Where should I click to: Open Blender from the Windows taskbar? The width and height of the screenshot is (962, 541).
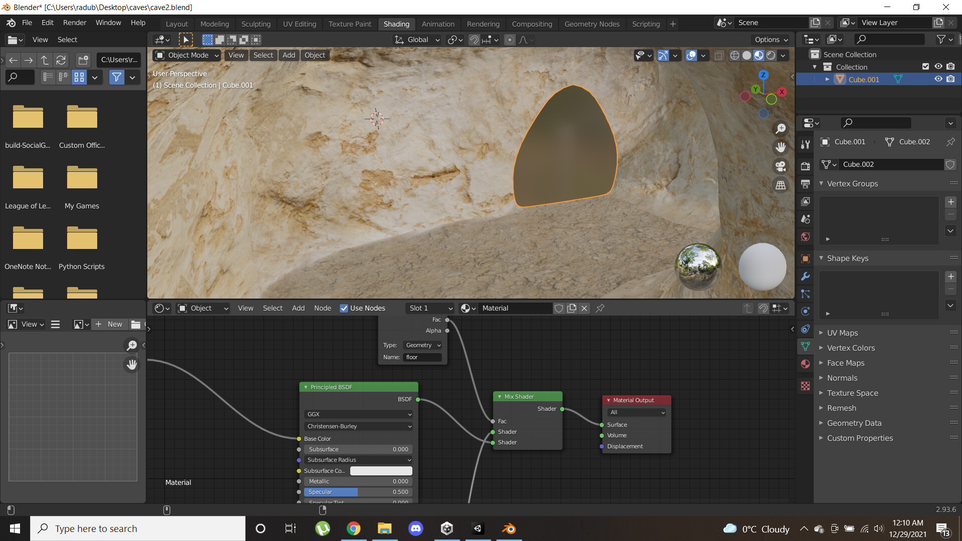pos(509,528)
